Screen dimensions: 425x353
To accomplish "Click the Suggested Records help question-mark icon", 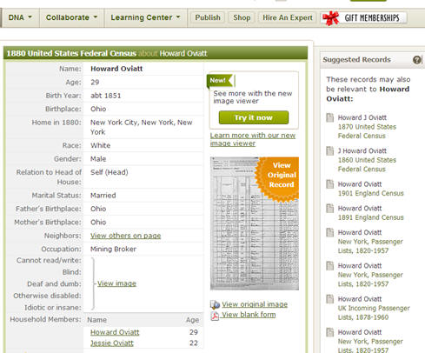I will (417, 60).
